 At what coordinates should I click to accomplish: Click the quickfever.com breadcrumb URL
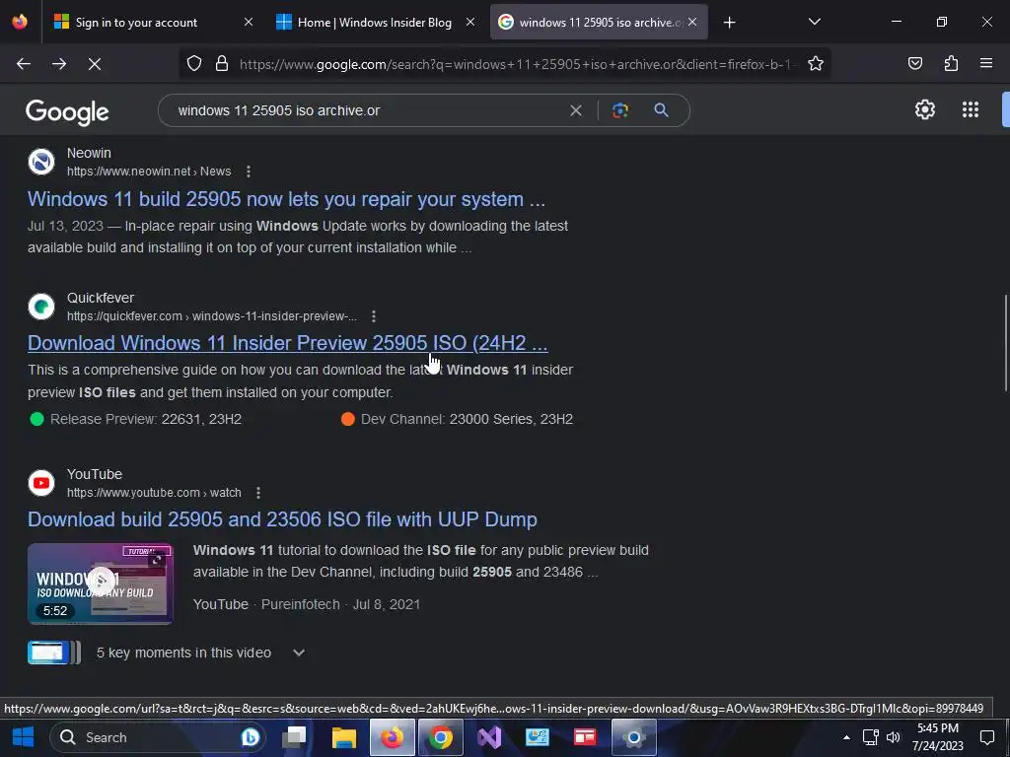tap(212, 316)
